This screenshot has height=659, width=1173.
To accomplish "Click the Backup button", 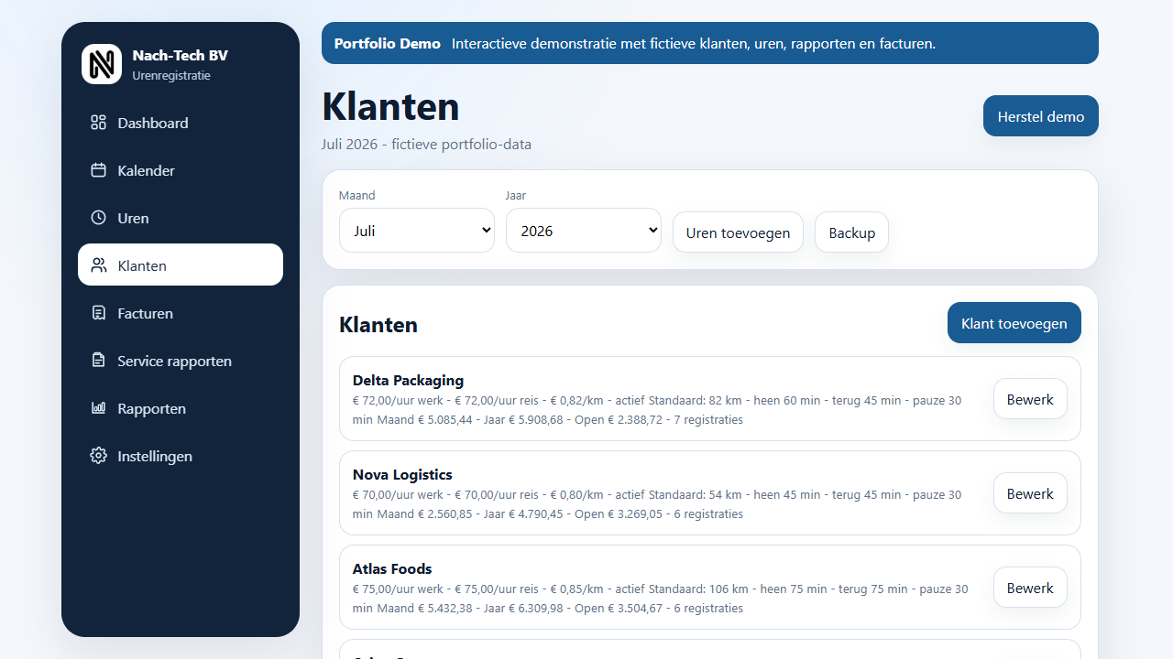I will [x=851, y=232].
